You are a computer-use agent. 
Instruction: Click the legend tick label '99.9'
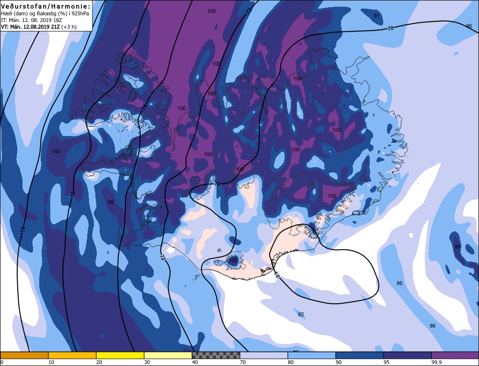tap(436, 363)
